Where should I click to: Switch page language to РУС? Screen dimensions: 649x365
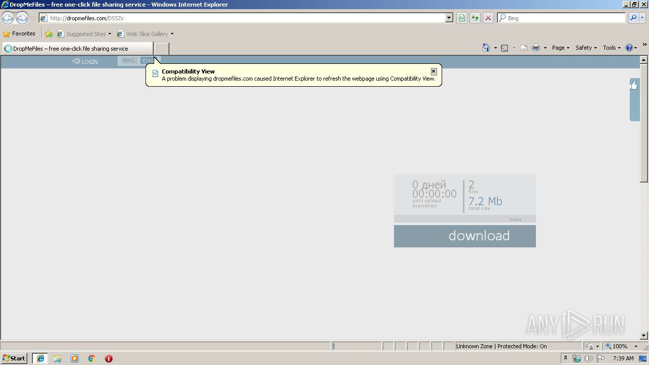coord(129,61)
